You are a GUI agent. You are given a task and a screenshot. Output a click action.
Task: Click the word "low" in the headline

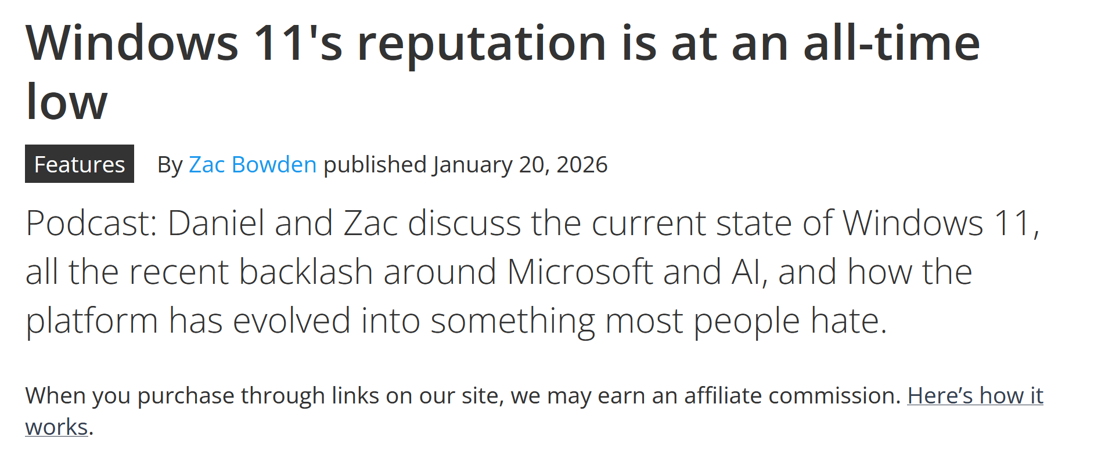coord(67,101)
